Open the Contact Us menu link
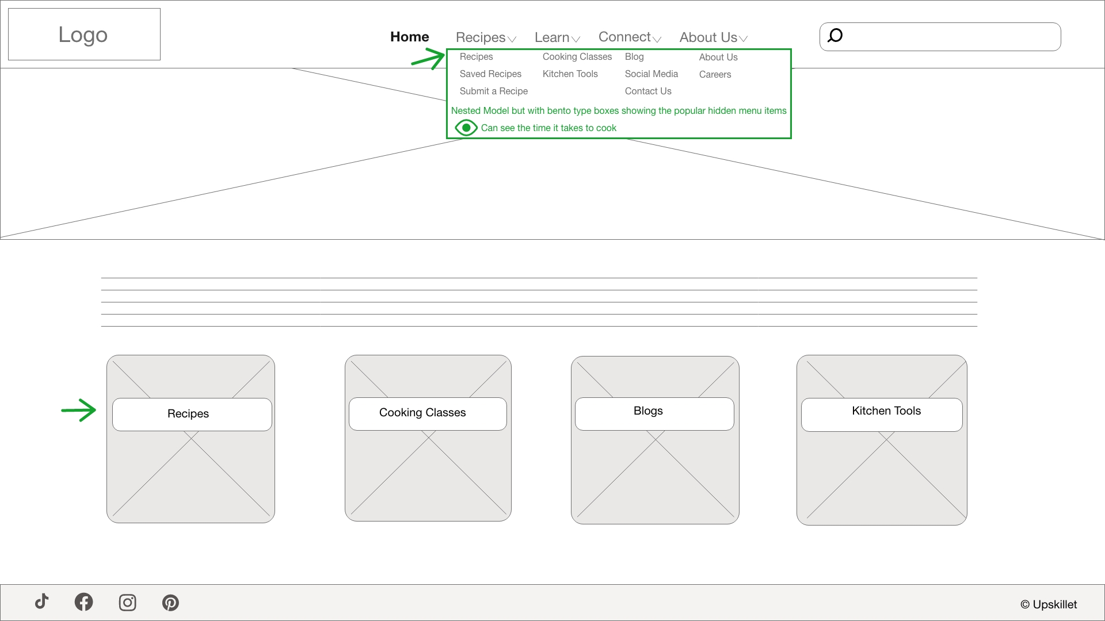 (x=648, y=91)
